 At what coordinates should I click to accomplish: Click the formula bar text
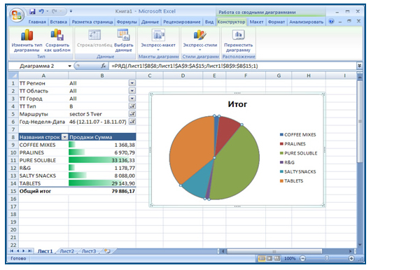point(185,66)
